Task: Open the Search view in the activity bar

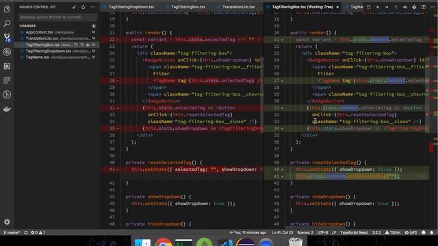Action: [7, 23]
